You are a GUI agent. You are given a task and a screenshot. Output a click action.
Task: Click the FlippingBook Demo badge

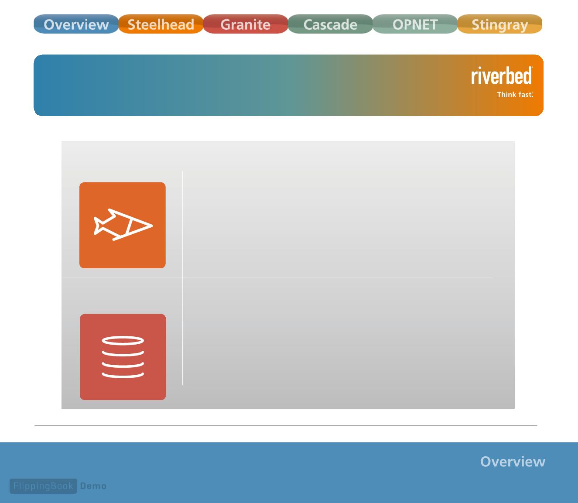58,486
